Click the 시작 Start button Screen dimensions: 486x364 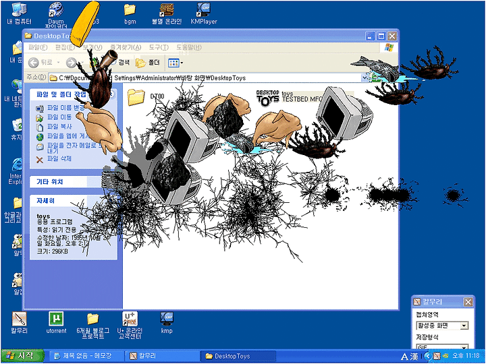click(22, 356)
